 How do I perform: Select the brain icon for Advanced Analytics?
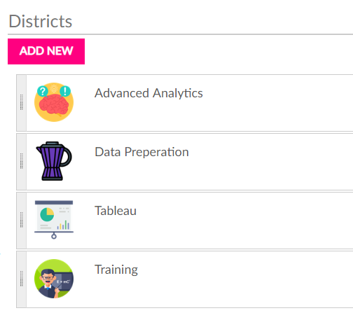pos(54,102)
